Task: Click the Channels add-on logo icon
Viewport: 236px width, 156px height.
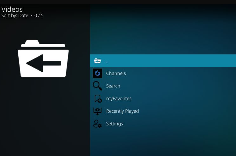Action: pyautogui.click(x=97, y=73)
